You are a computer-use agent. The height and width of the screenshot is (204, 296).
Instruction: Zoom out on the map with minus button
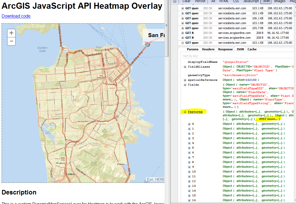(11, 41)
